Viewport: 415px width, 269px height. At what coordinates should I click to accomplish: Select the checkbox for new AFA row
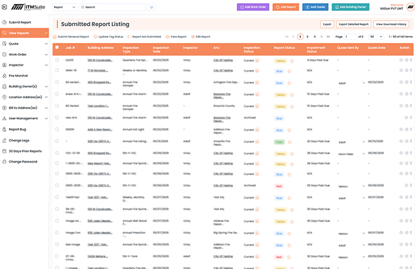57,117
